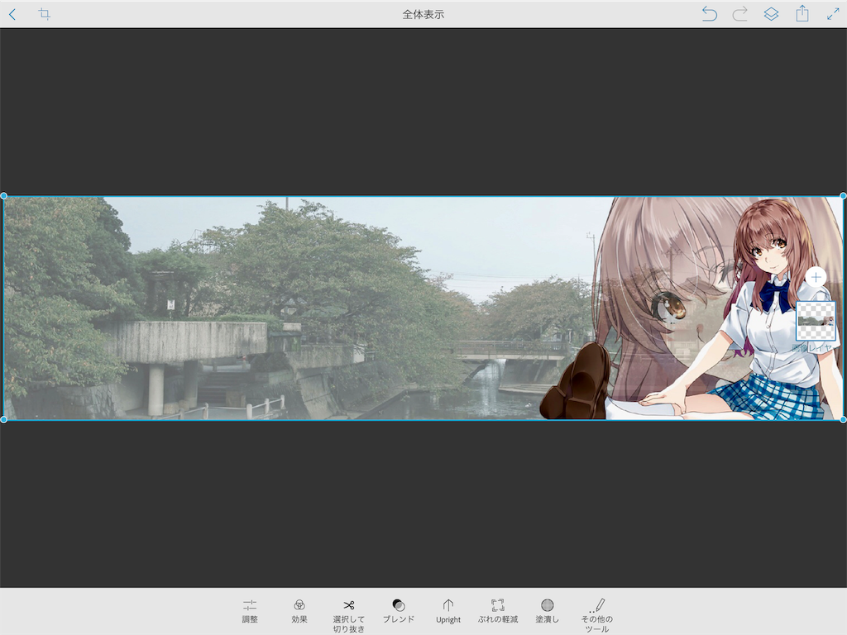Undo the last edit

pyautogui.click(x=709, y=14)
